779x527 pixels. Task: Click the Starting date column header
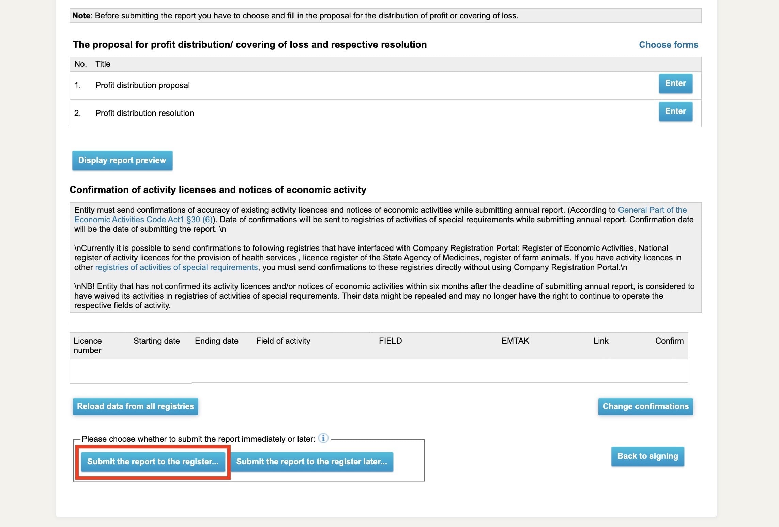tap(156, 341)
